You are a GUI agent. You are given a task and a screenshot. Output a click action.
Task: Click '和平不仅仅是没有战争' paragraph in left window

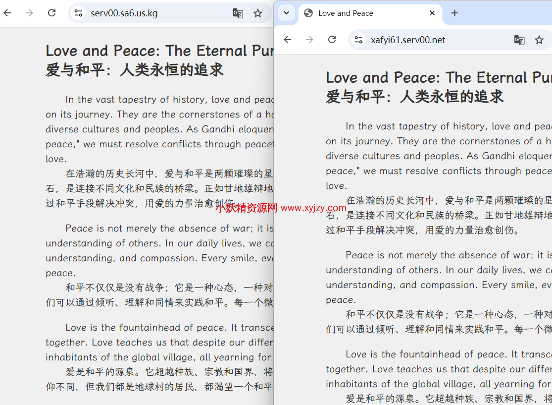point(159,294)
